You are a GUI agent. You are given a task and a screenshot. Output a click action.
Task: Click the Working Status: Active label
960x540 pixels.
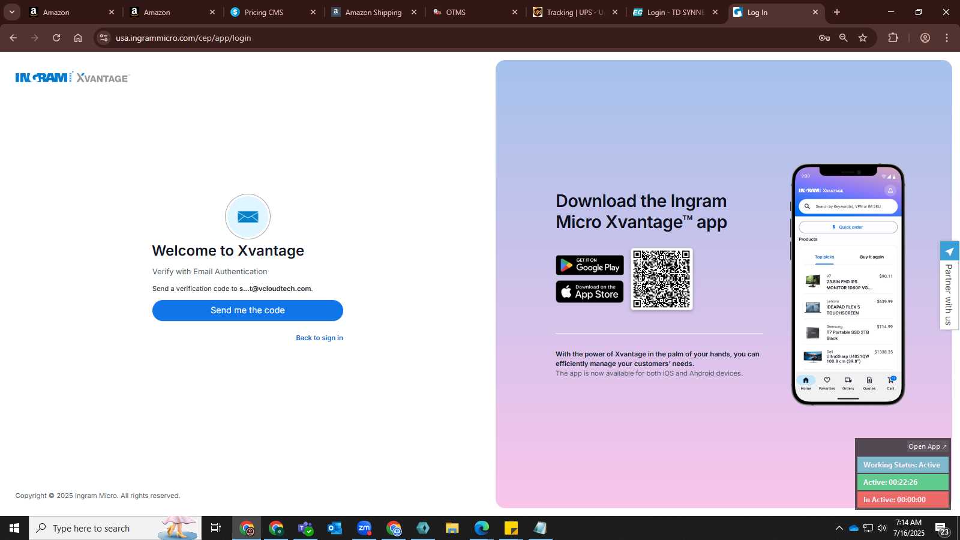pyautogui.click(x=902, y=465)
